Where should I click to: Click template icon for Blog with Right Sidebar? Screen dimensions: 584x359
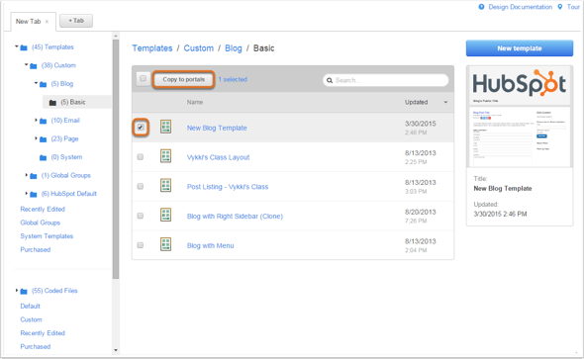(165, 215)
